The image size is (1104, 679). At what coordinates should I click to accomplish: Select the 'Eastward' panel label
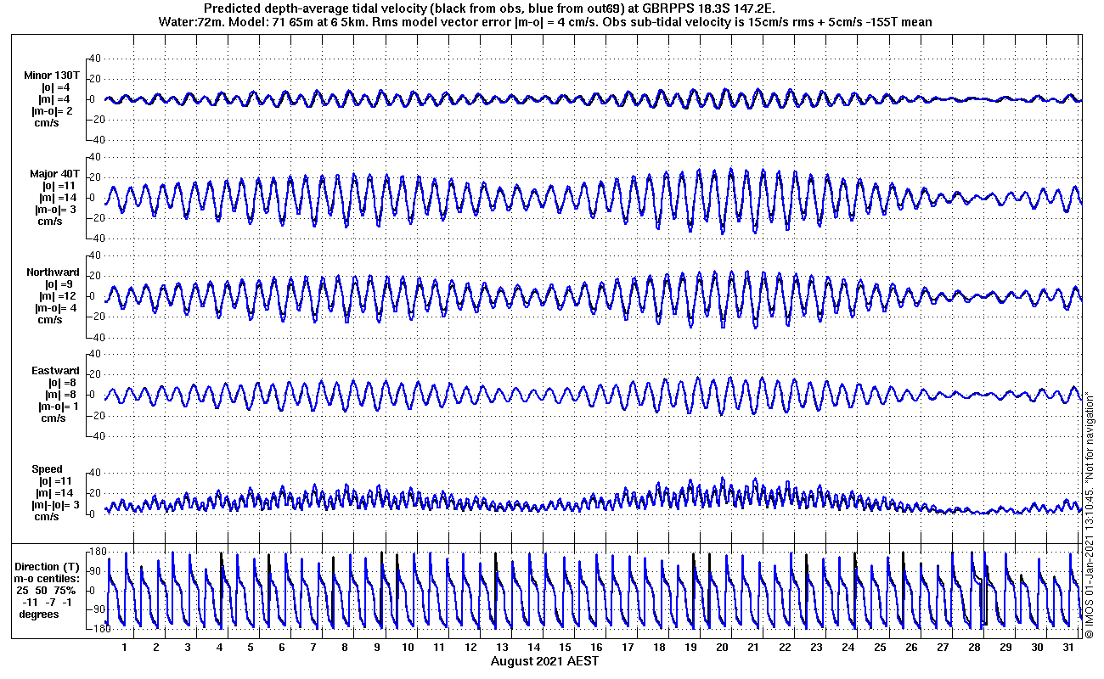pos(55,371)
